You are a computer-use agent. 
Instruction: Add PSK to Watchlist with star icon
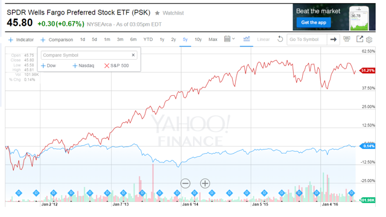[x=169, y=13]
